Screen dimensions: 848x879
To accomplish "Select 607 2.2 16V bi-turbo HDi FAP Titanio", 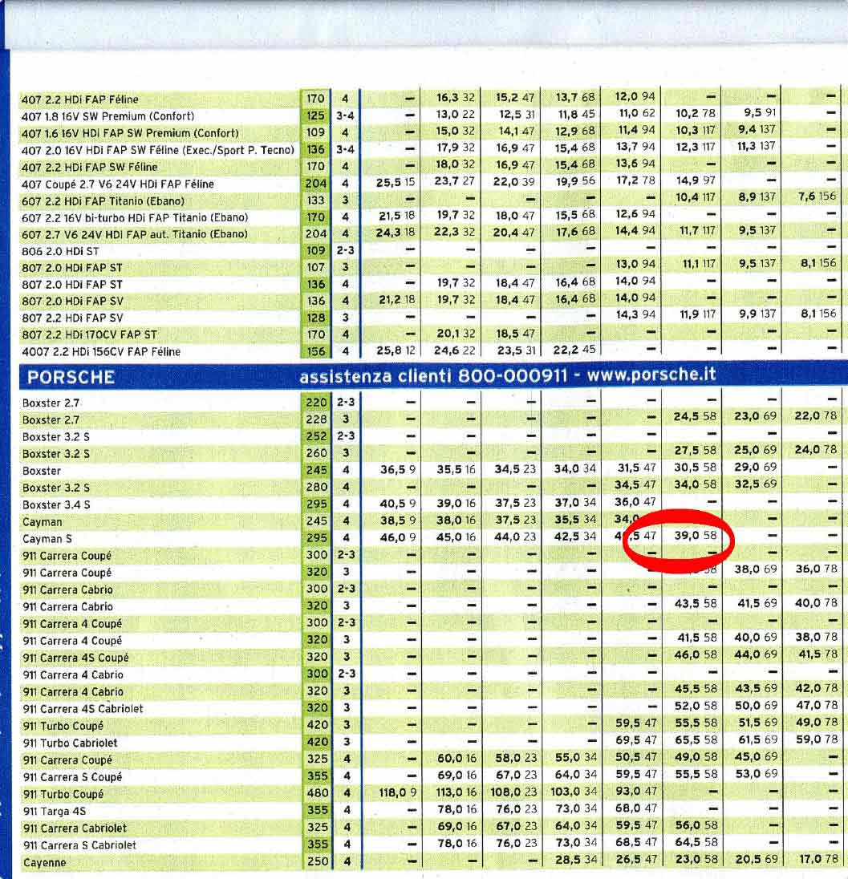I will click(135, 217).
